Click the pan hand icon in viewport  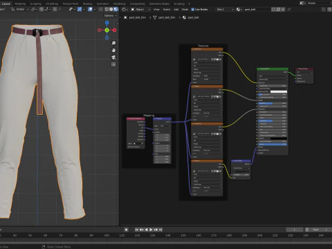point(113,50)
